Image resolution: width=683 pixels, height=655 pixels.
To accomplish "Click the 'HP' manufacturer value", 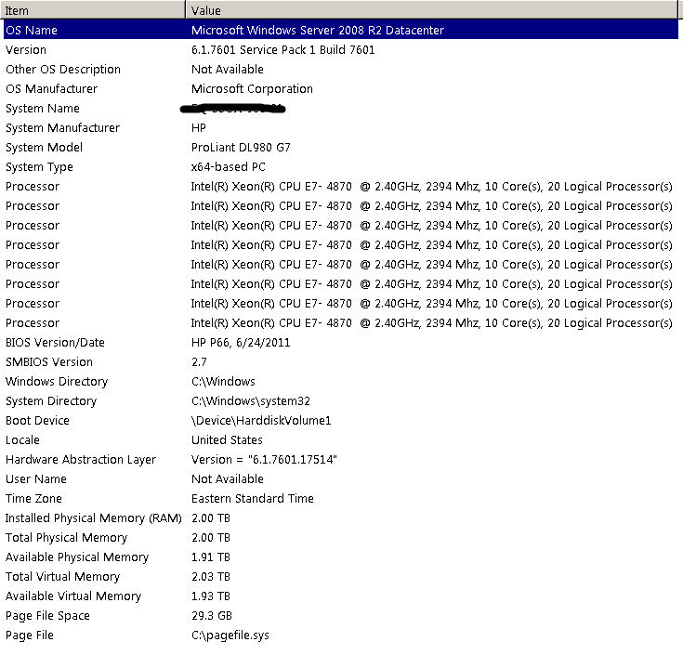I will click(199, 128).
